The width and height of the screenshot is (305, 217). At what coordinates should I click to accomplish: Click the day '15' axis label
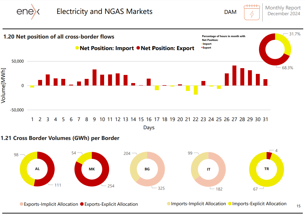pyautogui.click(x=141, y=119)
